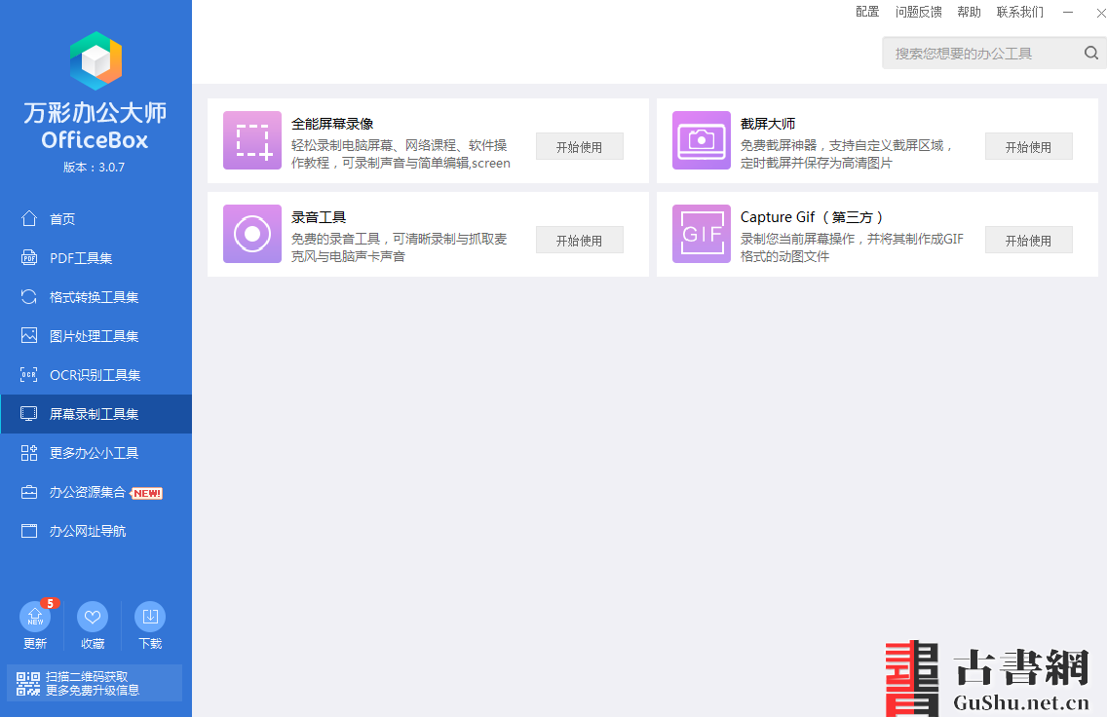Click the 截屏大师 camera screenshot icon
The height and width of the screenshot is (717, 1107).
point(701,140)
